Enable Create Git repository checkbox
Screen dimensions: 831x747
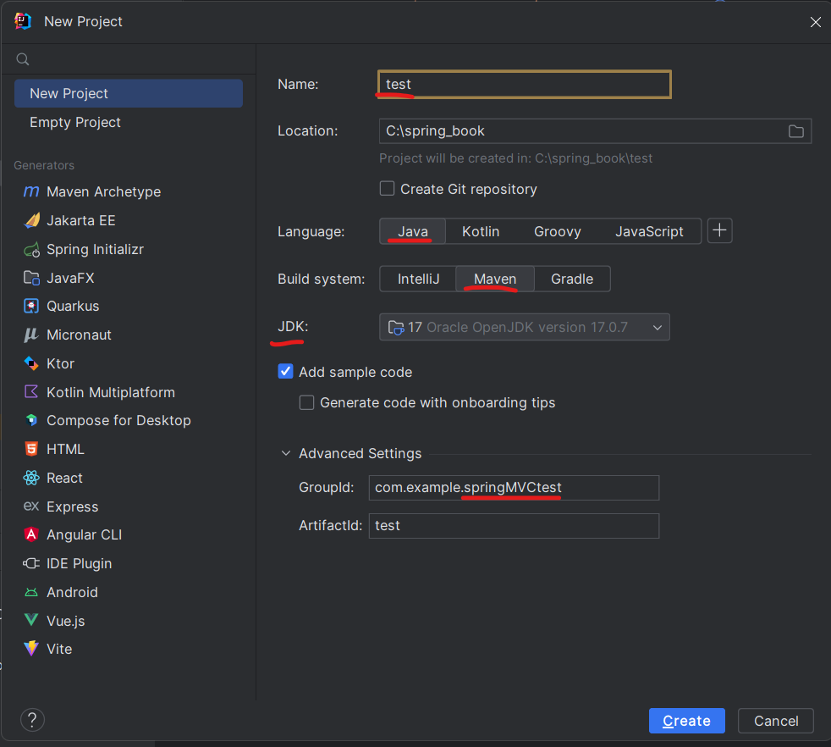[388, 189]
